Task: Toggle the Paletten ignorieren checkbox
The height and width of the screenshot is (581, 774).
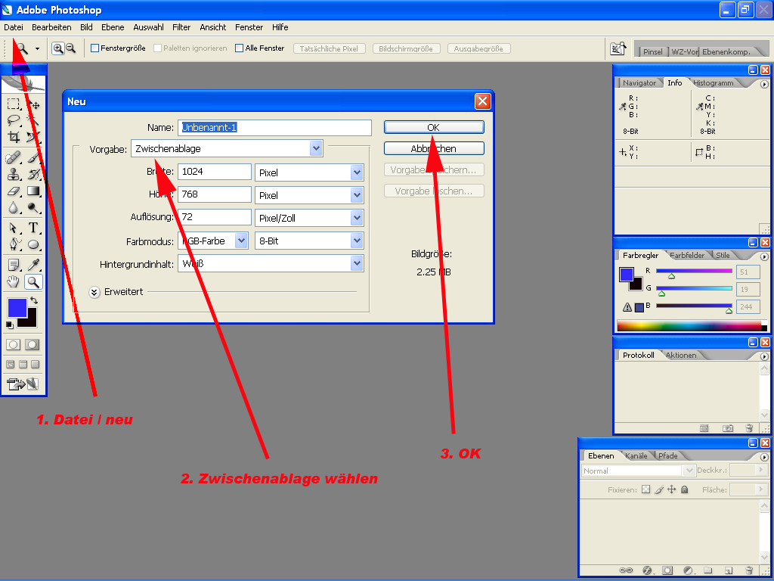Action: coord(157,48)
